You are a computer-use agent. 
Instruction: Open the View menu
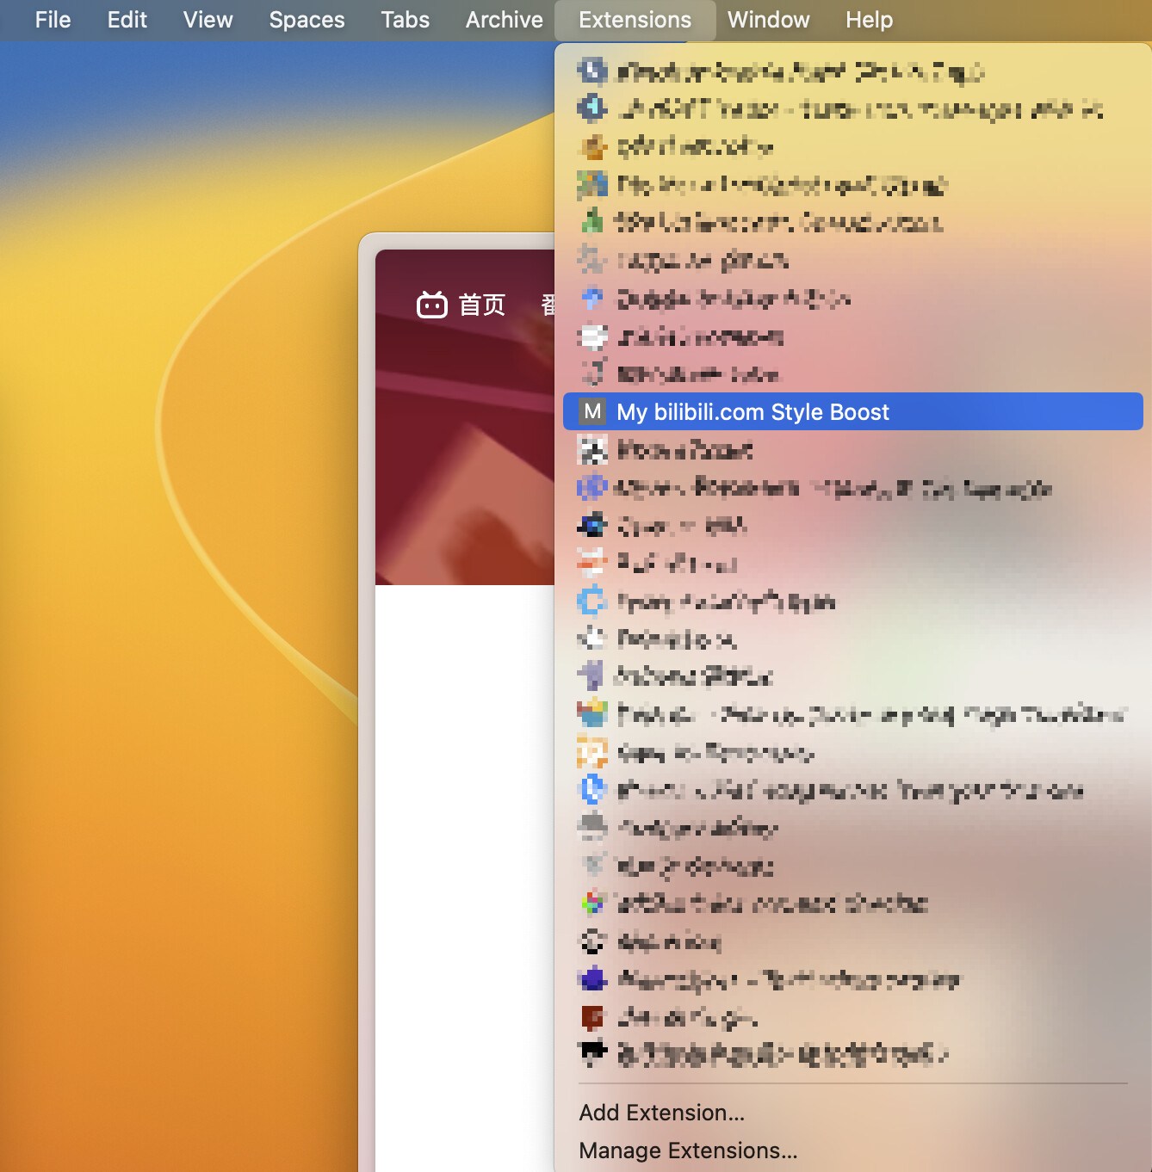coord(207,20)
